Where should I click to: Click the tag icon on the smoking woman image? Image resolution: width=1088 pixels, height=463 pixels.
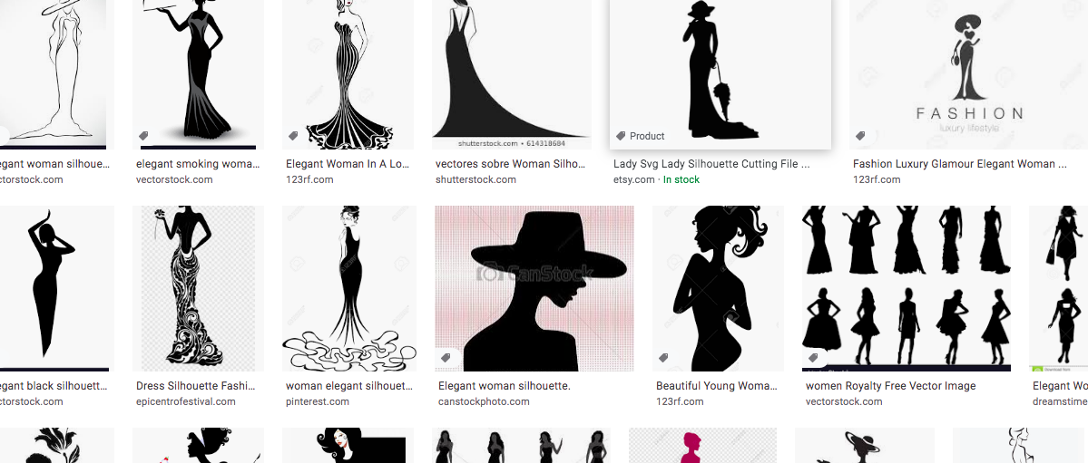tap(143, 136)
